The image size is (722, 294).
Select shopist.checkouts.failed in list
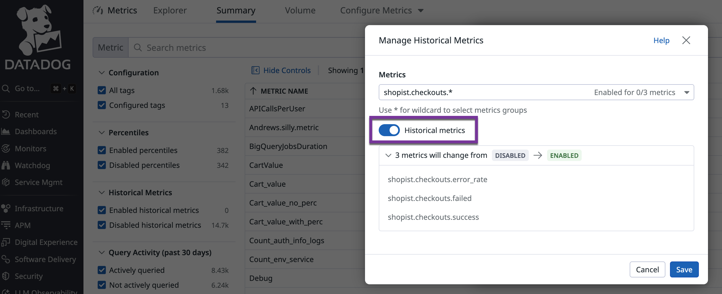pos(430,198)
